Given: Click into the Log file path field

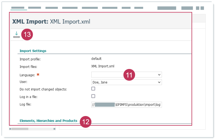Looking at the screenshot, I should [x=126, y=104].
